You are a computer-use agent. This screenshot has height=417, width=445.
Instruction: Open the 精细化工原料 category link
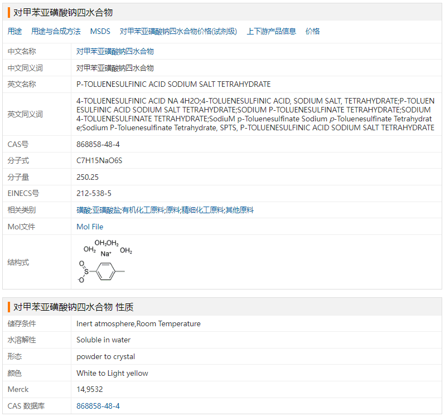pyautogui.click(x=202, y=210)
